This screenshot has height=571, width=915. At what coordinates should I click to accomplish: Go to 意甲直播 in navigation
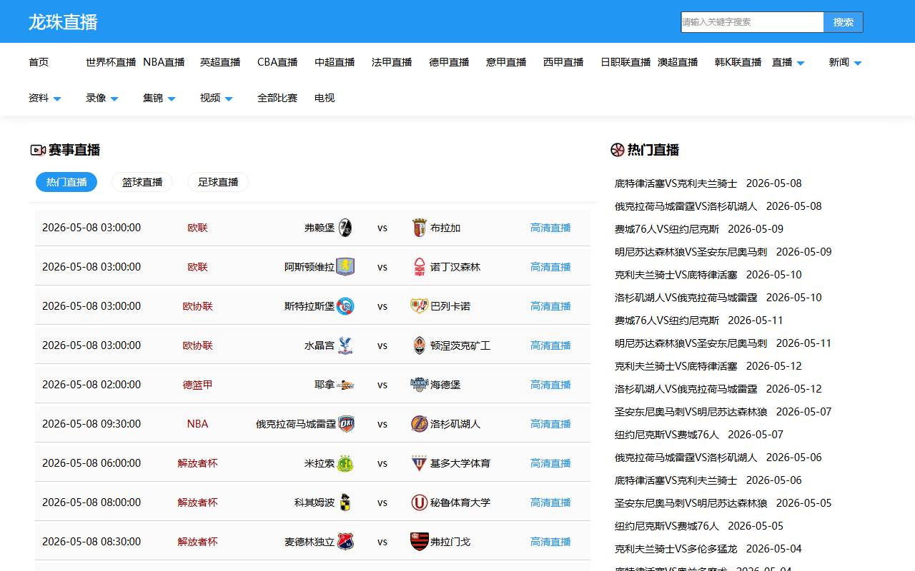click(506, 63)
